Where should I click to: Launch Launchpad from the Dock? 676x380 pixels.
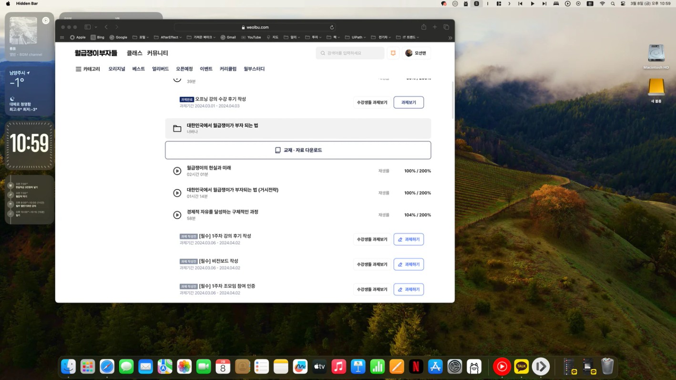point(88,366)
